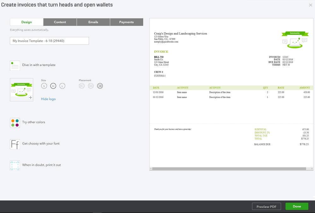The height and width of the screenshot is (213, 315).
Task: Click the preview horizontal scrollbar
Action: pyautogui.click(x=229, y=169)
